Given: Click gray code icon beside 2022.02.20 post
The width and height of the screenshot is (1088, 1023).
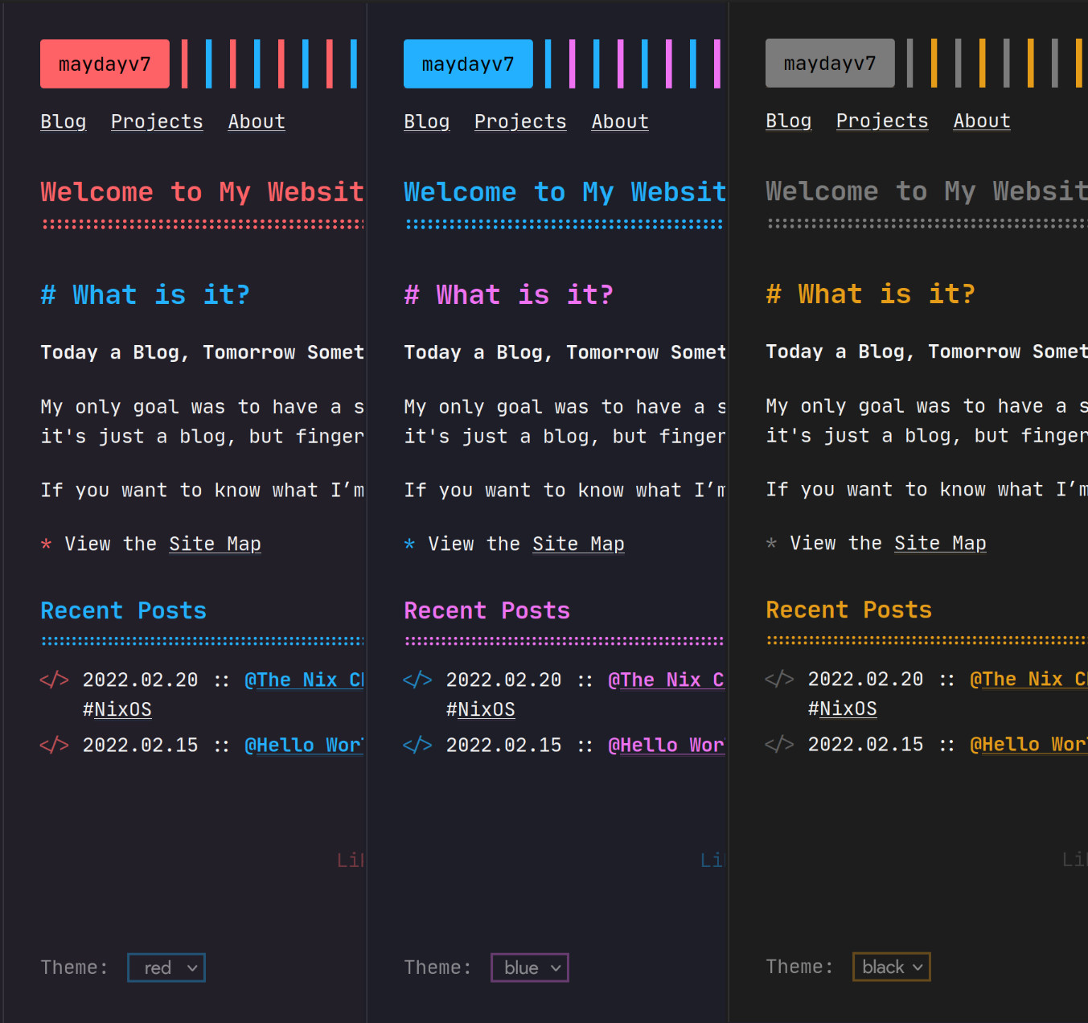Looking at the screenshot, I should pos(780,680).
